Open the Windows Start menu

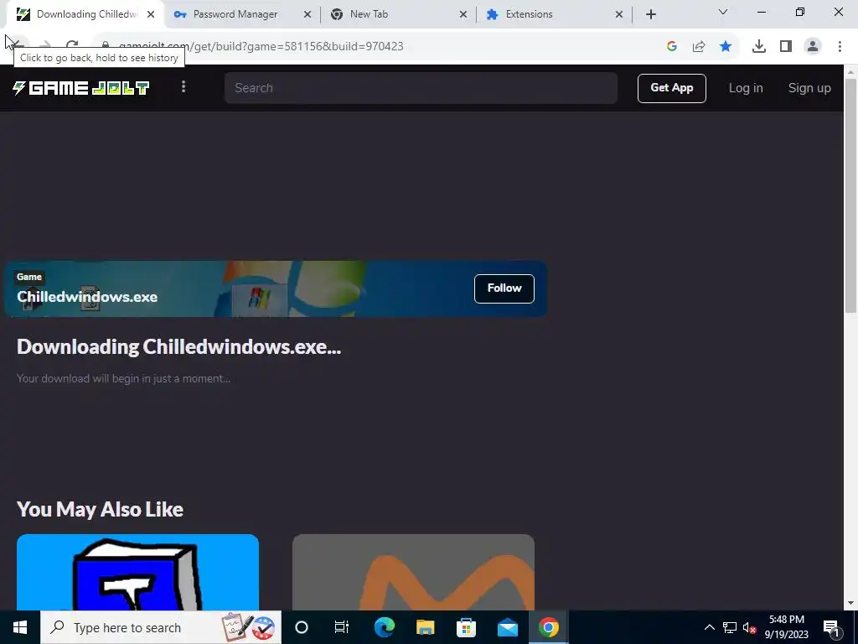point(20,627)
